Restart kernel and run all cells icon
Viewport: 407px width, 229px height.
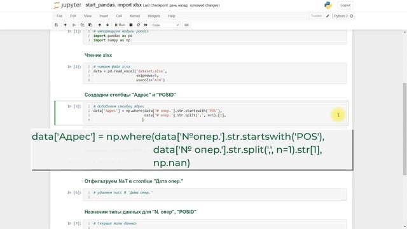tap(146, 25)
